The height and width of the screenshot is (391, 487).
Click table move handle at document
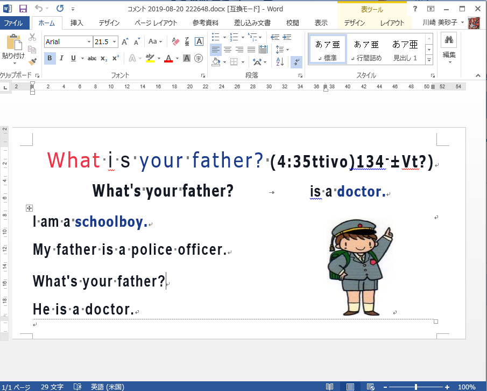pyautogui.click(x=29, y=208)
